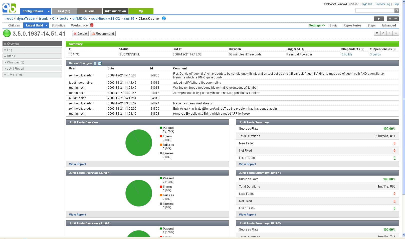405x239 pixels.
Task: Switch to the Statistics tab
Action: (58, 25)
